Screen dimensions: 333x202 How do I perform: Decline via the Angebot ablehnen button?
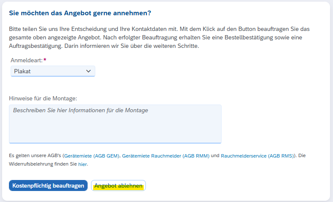tap(118, 186)
